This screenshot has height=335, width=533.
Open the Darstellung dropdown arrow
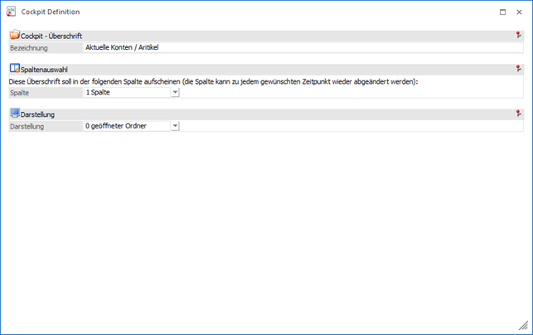175,126
